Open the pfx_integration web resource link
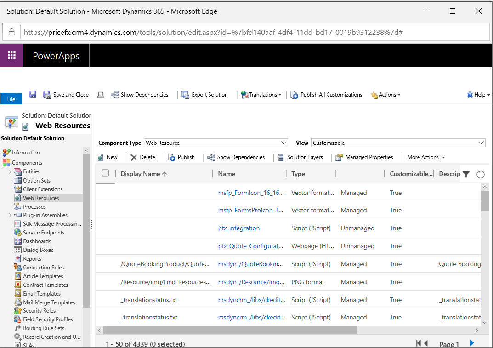This screenshot has height=348, width=493. (x=239, y=228)
